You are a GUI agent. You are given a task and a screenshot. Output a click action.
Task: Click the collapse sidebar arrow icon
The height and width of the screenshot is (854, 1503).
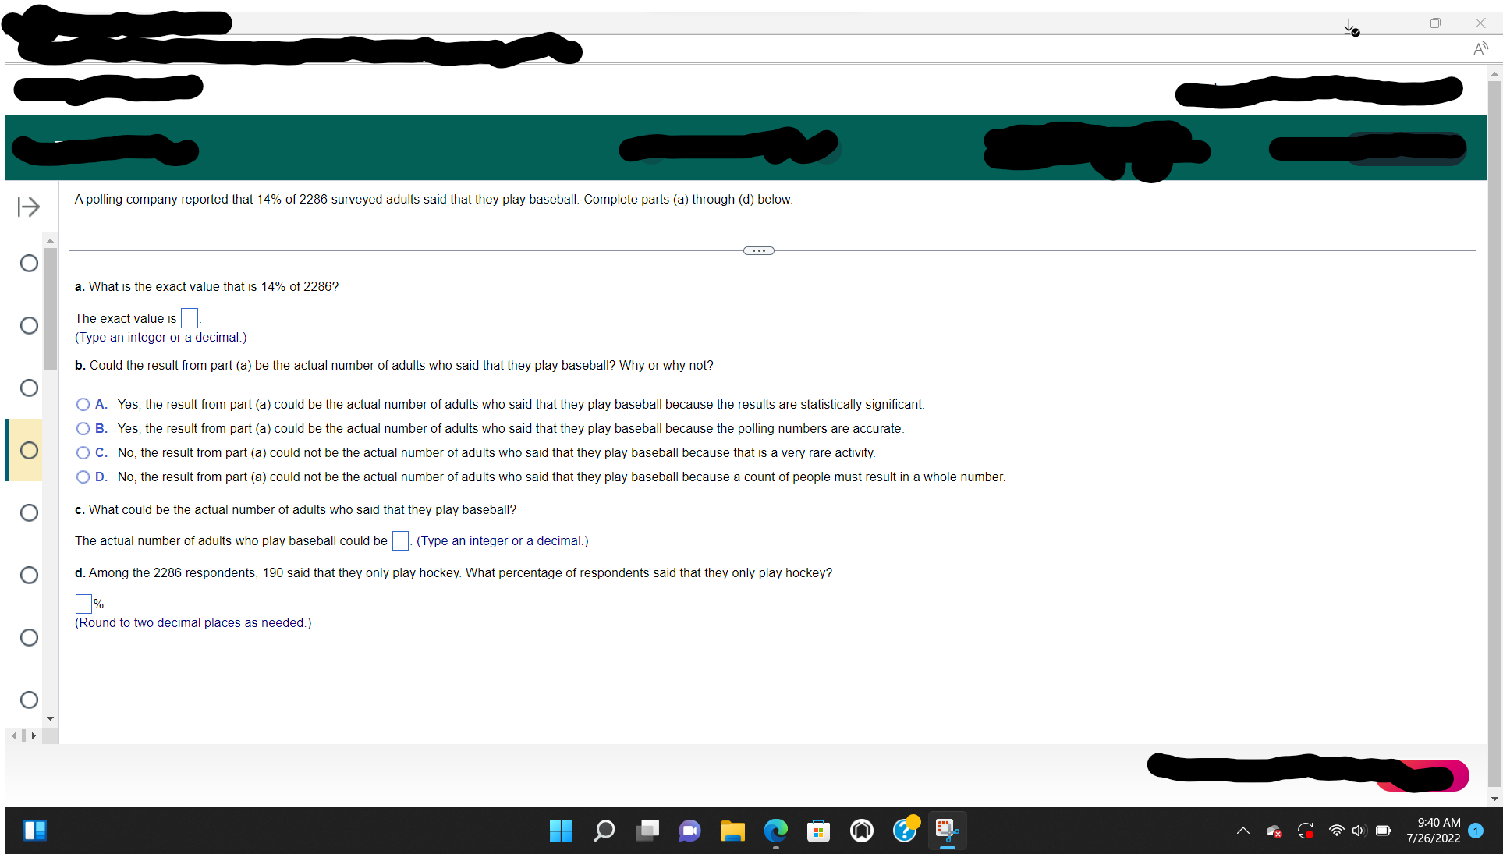[29, 207]
